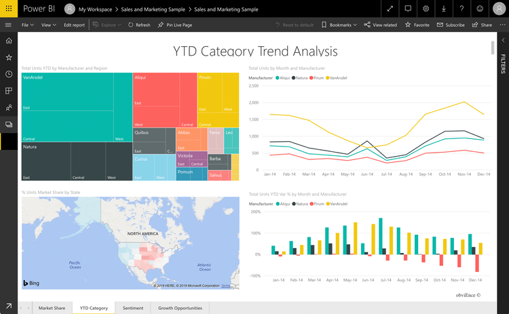Select Natura block in treemap
The width and height of the screenshot is (509, 314).
(77, 161)
